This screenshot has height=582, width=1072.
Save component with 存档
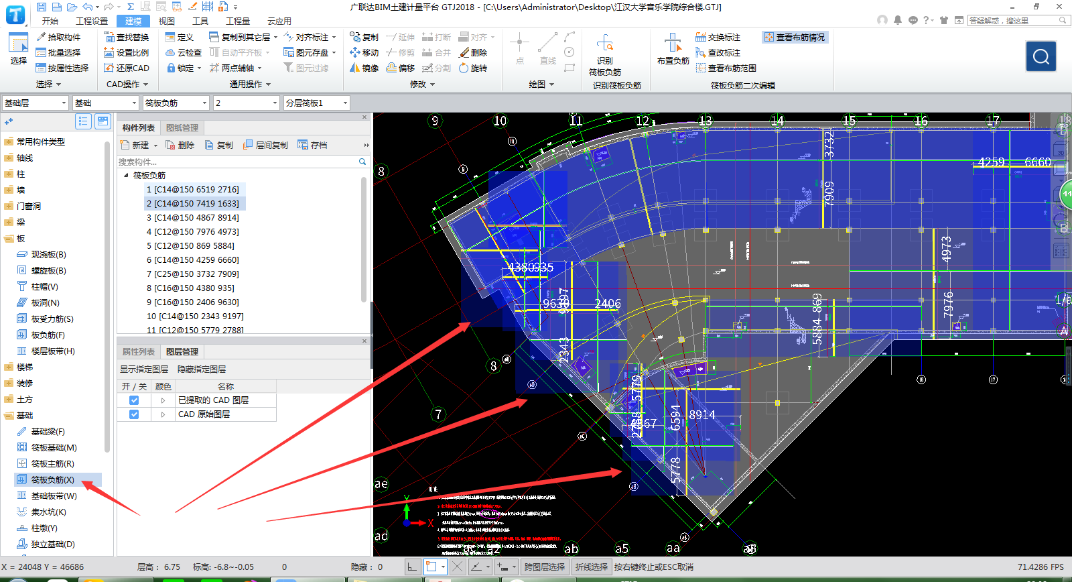click(x=313, y=145)
